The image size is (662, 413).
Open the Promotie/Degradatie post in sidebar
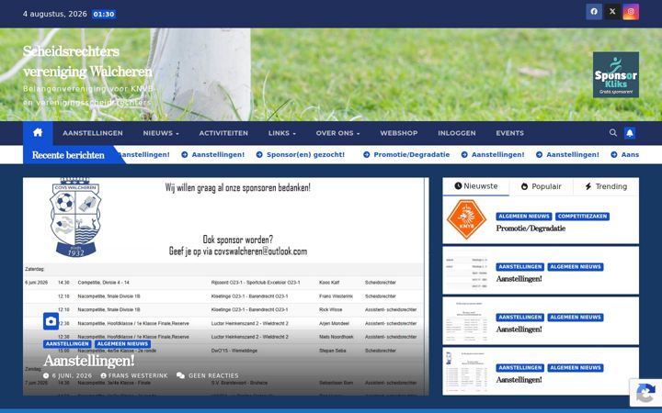tap(531, 229)
